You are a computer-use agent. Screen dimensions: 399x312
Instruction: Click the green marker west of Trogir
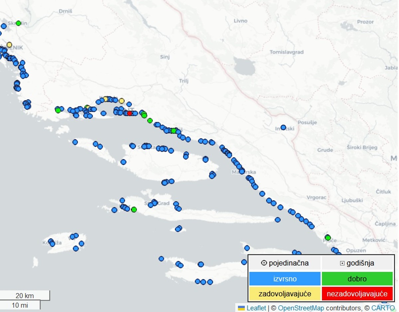[x=58, y=110]
